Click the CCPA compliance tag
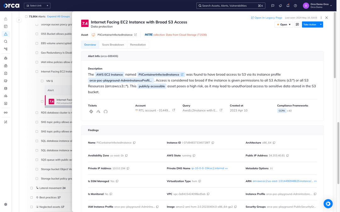Screen dimensions: 340x212 click(x=282, y=111)
